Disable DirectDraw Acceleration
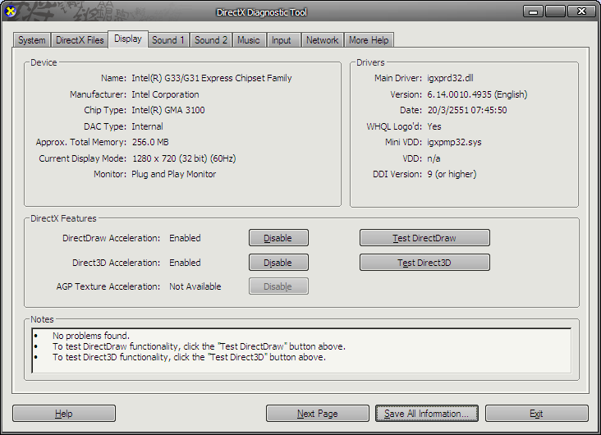Image resolution: width=601 pixels, height=435 pixels. (x=278, y=238)
